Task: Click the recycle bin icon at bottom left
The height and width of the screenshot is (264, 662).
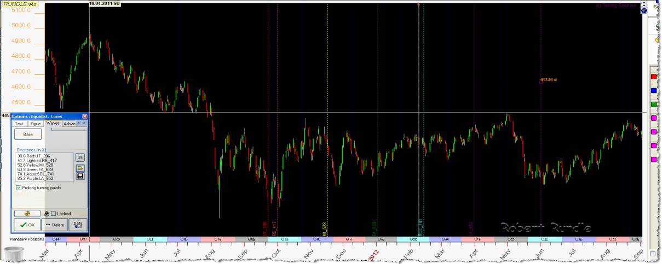Action: pyautogui.click(x=15, y=255)
